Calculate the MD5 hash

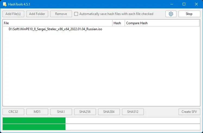pyautogui.click(x=37, y=112)
